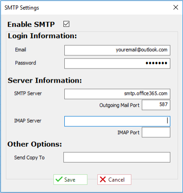Viewport: 183px width, 193px height.
Task: Save the SMTP settings
Action: pyautogui.click(x=70, y=179)
